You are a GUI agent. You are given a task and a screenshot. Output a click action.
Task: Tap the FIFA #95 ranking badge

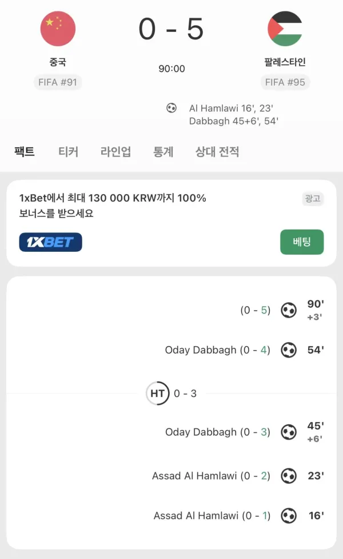coord(285,82)
